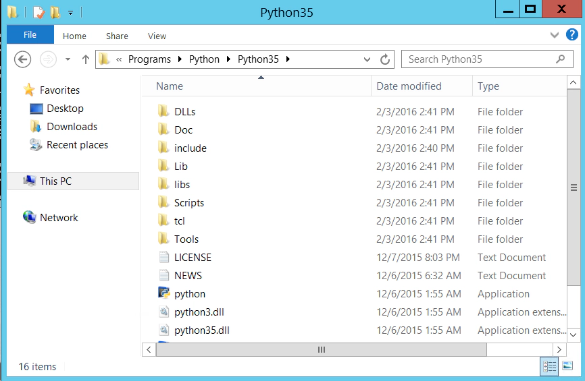Switch to Large icons view layout
Screen dimensions: 585x381
567,366
